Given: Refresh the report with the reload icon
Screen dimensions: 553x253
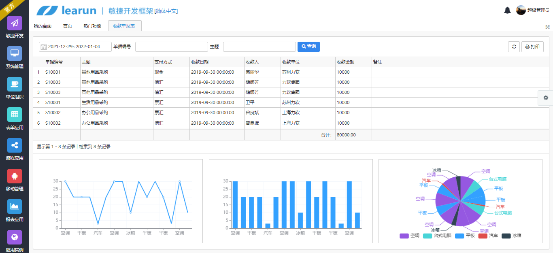Looking at the screenshot, I should [x=514, y=46].
